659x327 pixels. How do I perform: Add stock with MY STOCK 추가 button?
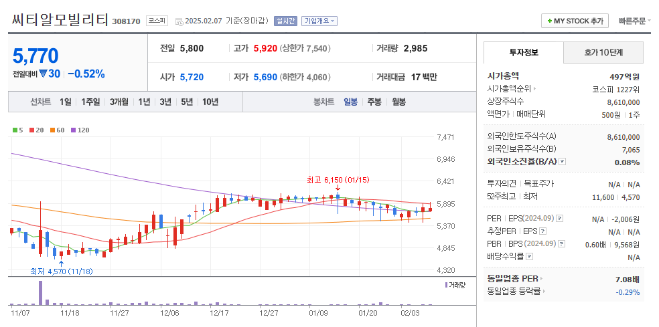(x=575, y=21)
